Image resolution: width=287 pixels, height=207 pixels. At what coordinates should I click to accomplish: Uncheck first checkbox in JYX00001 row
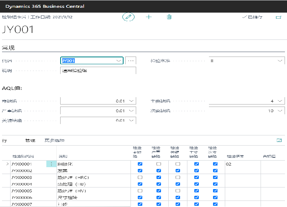click(140, 164)
